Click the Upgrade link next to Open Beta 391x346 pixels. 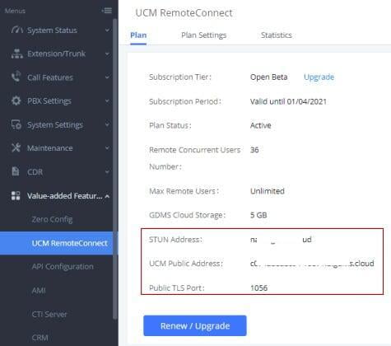319,77
